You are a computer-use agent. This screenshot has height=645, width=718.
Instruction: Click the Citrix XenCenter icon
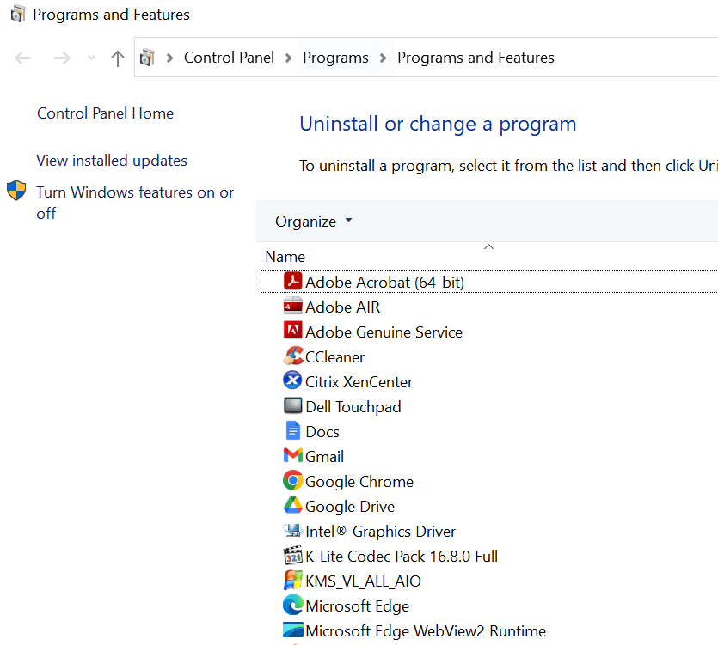click(292, 381)
